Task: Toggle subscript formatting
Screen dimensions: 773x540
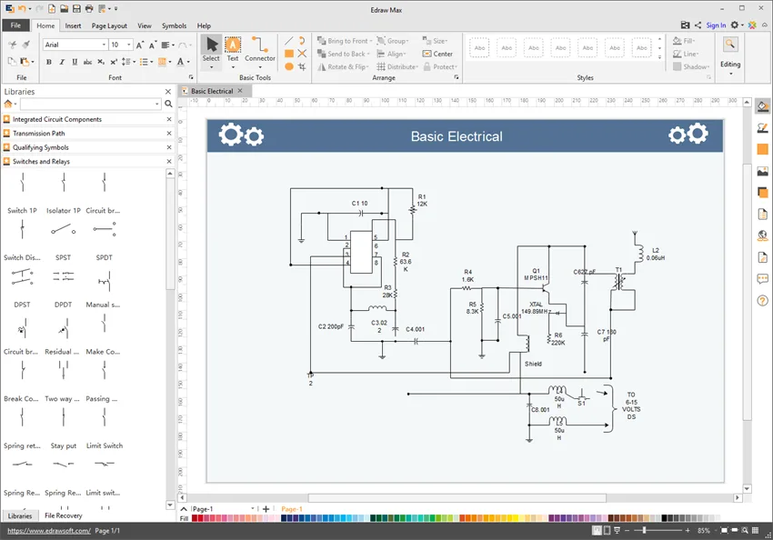Action: click(x=101, y=62)
